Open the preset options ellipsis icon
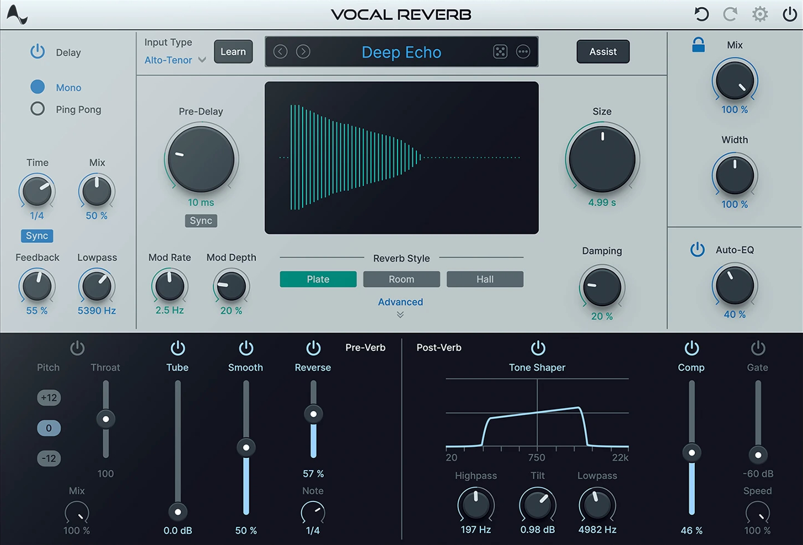 coord(523,51)
